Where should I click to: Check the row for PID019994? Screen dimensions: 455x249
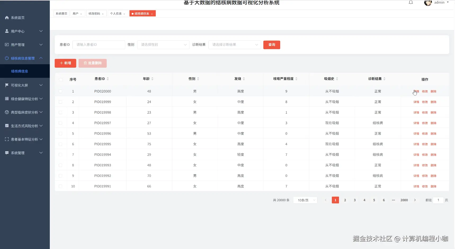point(60,155)
